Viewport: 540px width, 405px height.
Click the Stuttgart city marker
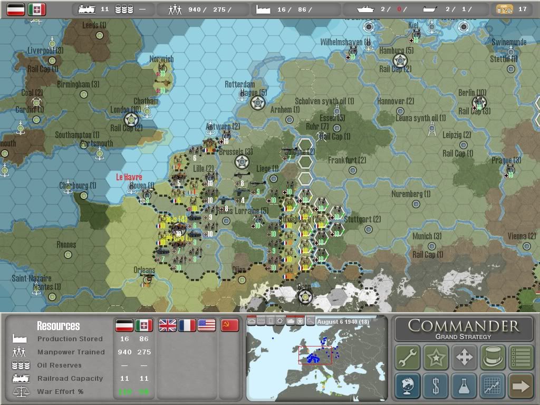point(369,229)
